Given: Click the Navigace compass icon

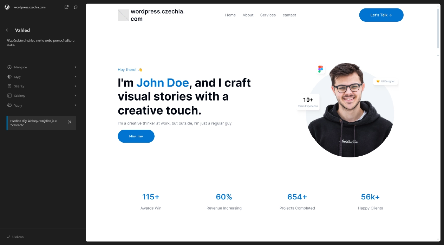Looking at the screenshot, I should pyautogui.click(x=9, y=67).
